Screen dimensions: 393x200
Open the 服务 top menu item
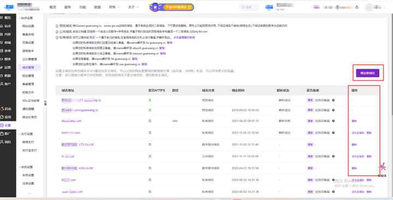click(68, 7)
